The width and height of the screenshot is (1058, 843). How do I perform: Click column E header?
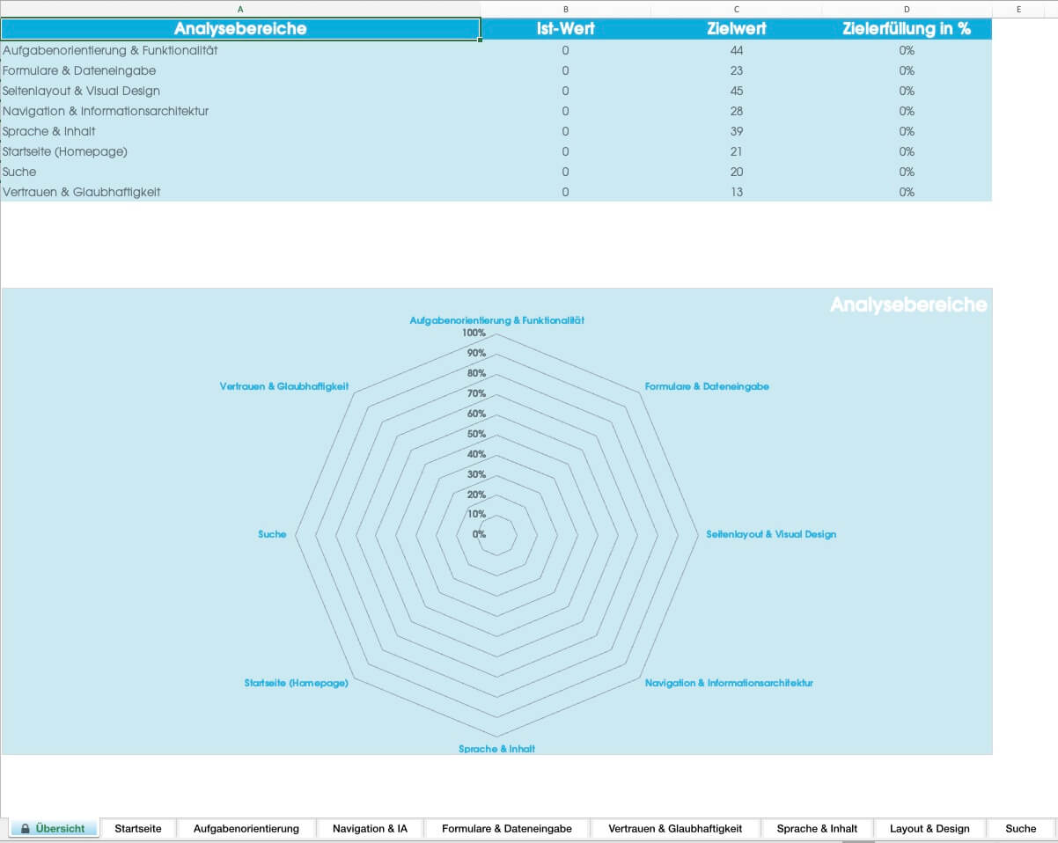[1018, 9]
